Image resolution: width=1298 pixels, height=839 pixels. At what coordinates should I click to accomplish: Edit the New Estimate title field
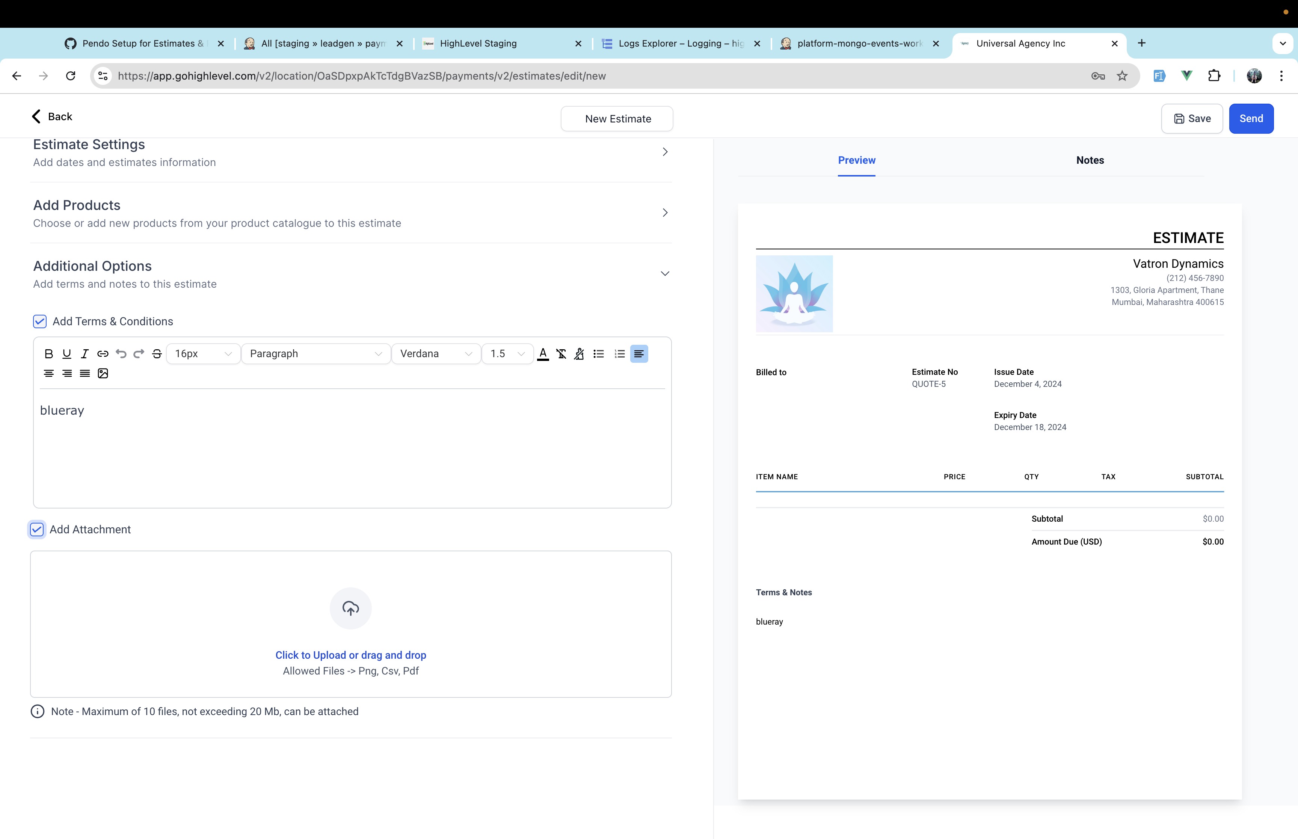pos(617,119)
